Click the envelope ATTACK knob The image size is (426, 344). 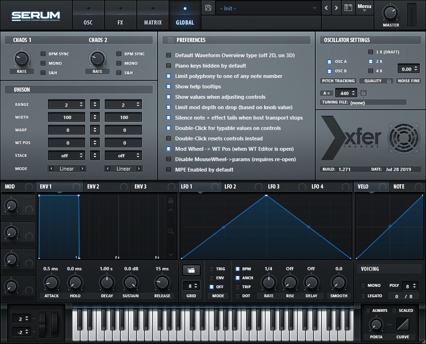(51, 283)
